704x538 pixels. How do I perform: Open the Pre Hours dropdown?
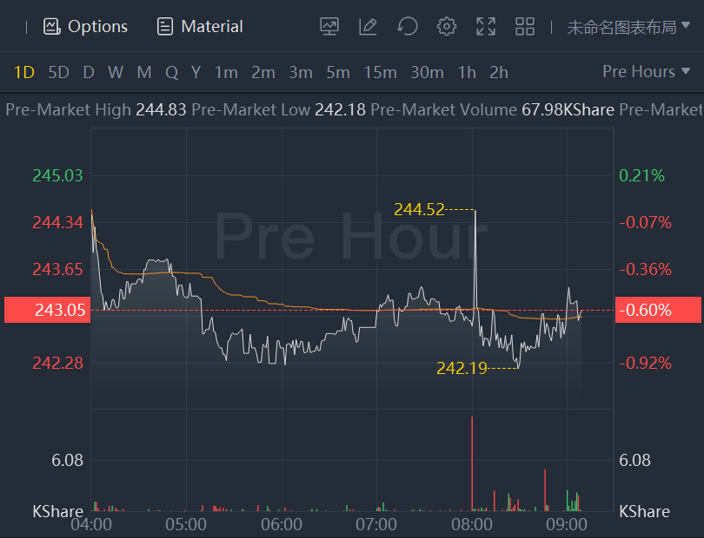(x=640, y=72)
